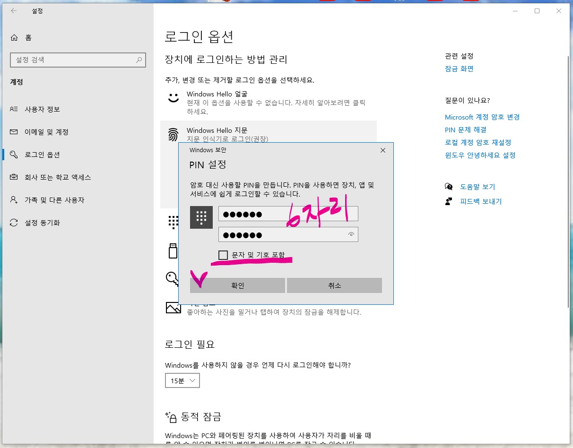The width and height of the screenshot is (573, 448).
Task: Select the Work or school access briefcase icon
Action: pyautogui.click(x=14, y=177)
